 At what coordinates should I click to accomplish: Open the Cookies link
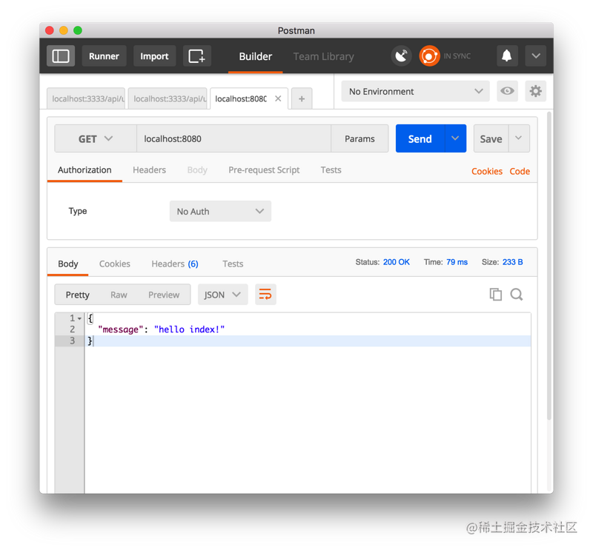click(487, 171)
